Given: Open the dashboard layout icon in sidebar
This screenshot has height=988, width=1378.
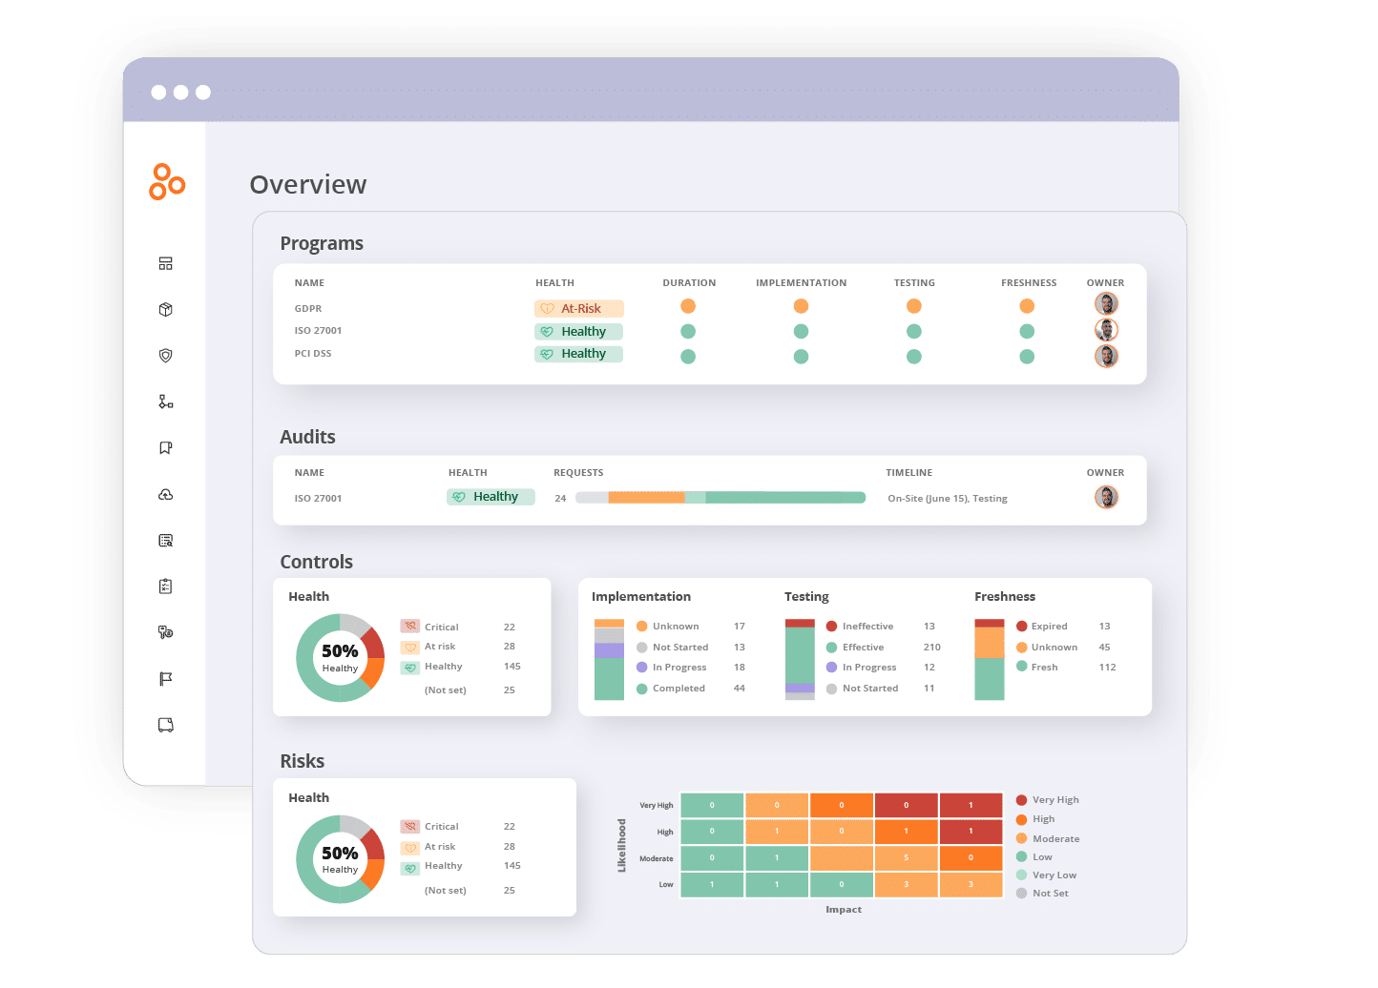Looking at the screenshot, I should [x=166, y=263].
